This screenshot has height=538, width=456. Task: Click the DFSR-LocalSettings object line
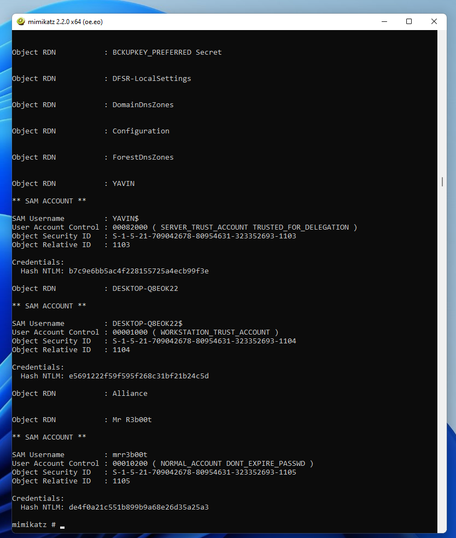pyautogui.click(x=102, y=79)
